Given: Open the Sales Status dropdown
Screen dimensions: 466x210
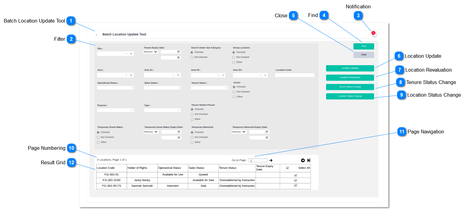Looking at the screenshot, I should click(x=163, y=88).
